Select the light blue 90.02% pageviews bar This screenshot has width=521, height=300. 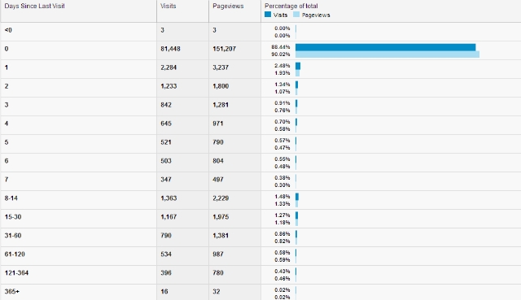coord(387,54)
